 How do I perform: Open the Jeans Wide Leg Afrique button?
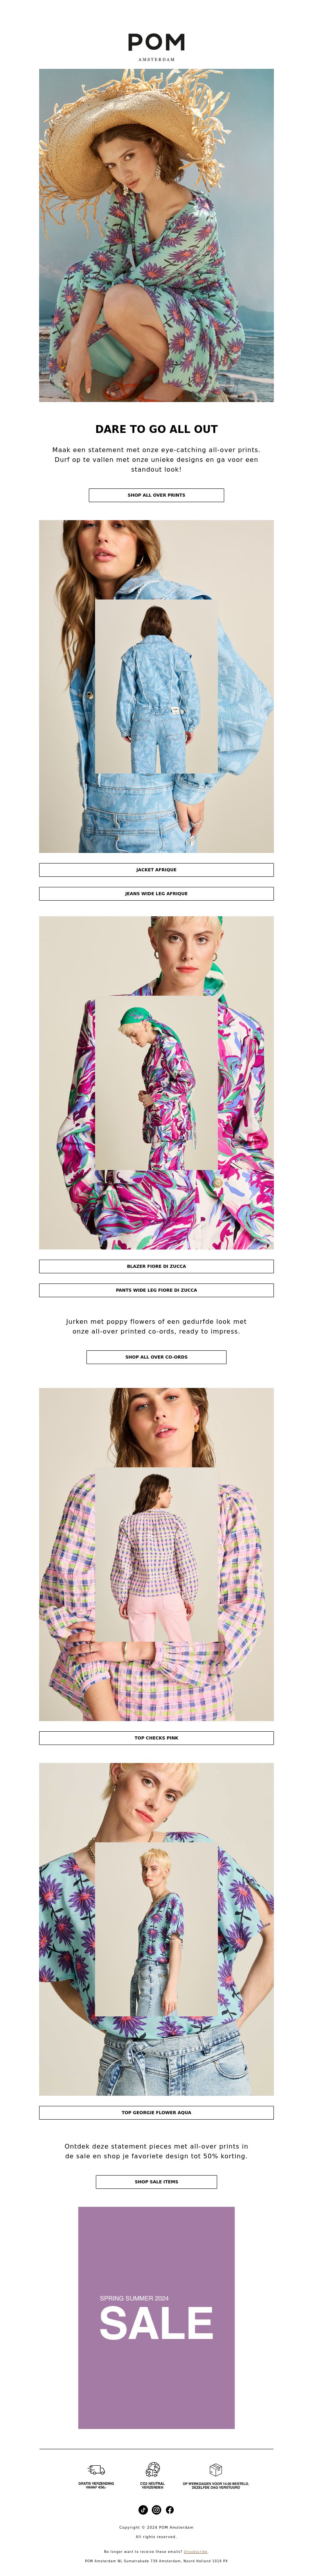tap(156, 894)
